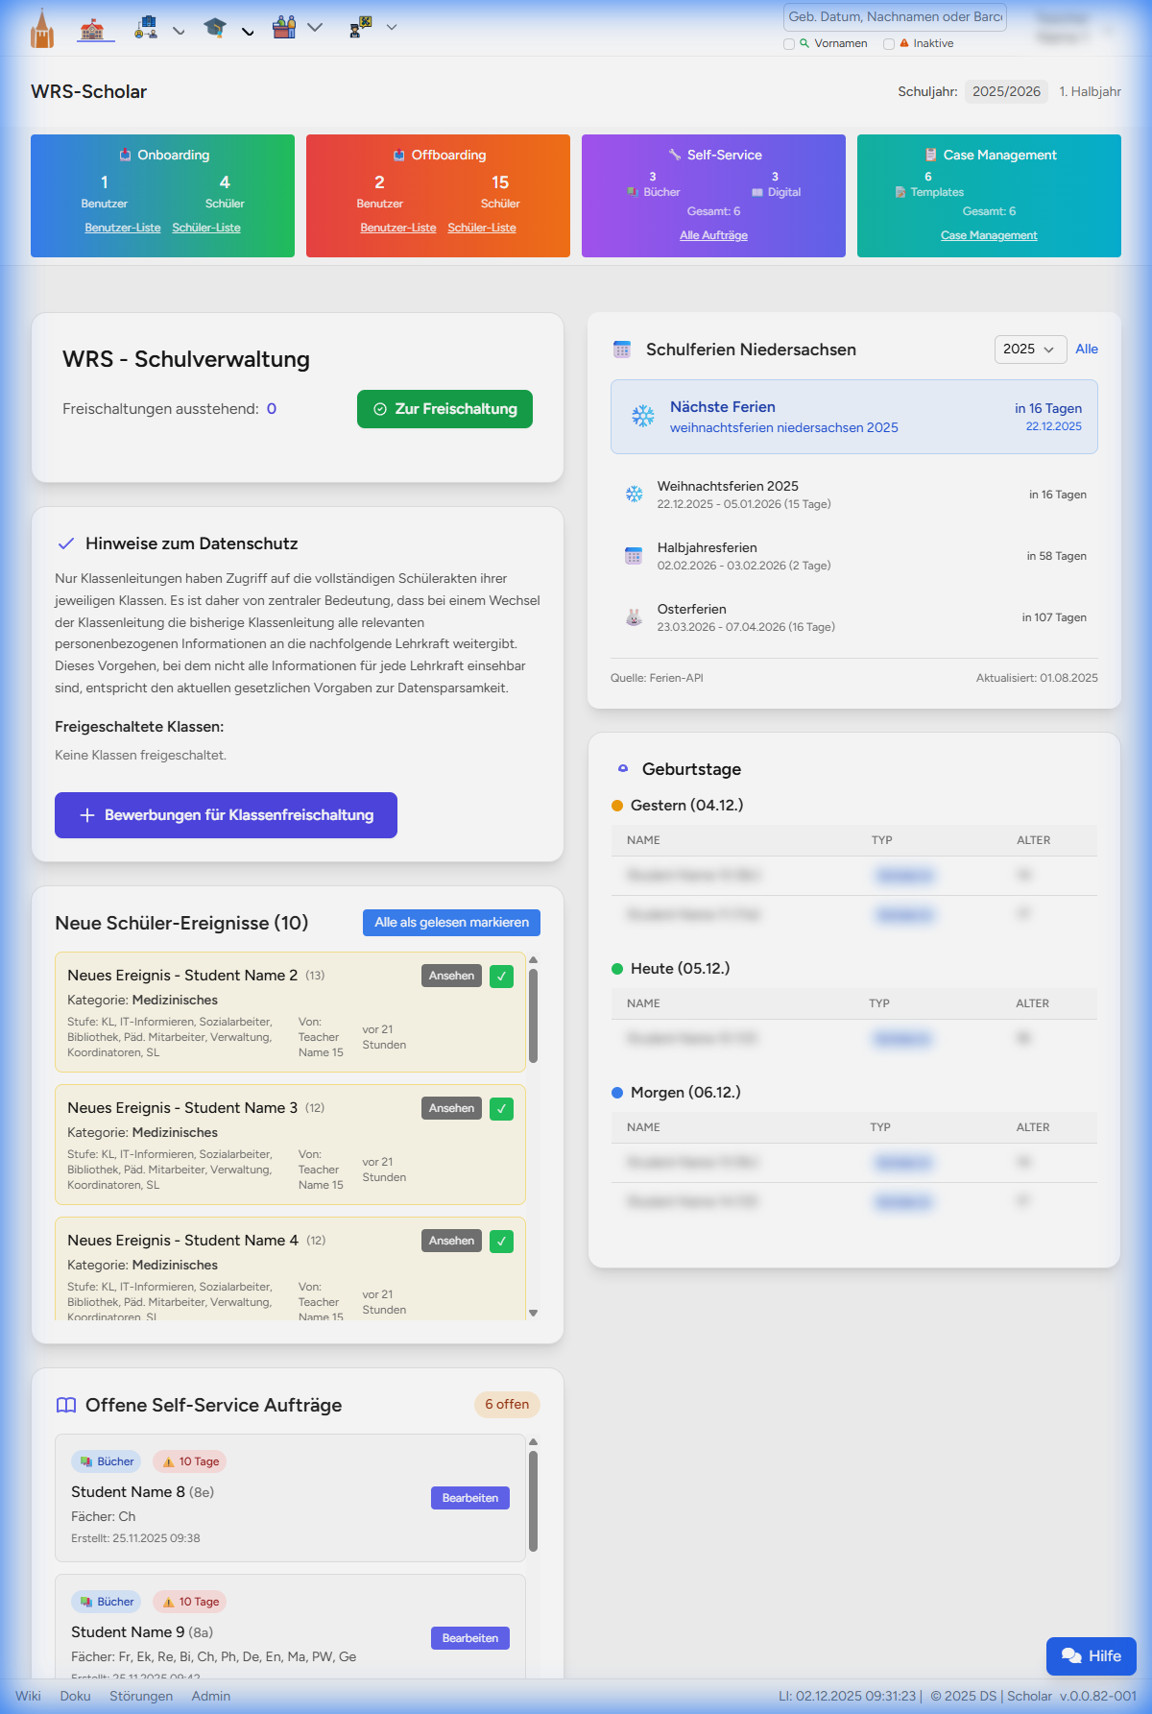Open the organization network menu icon

146,27
